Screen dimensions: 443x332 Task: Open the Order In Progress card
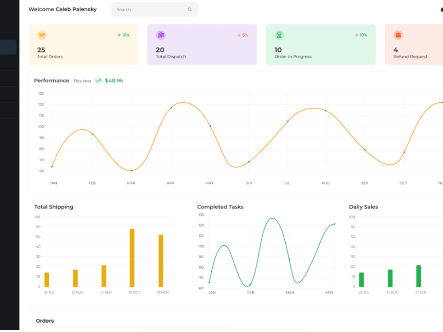(321, 45)
